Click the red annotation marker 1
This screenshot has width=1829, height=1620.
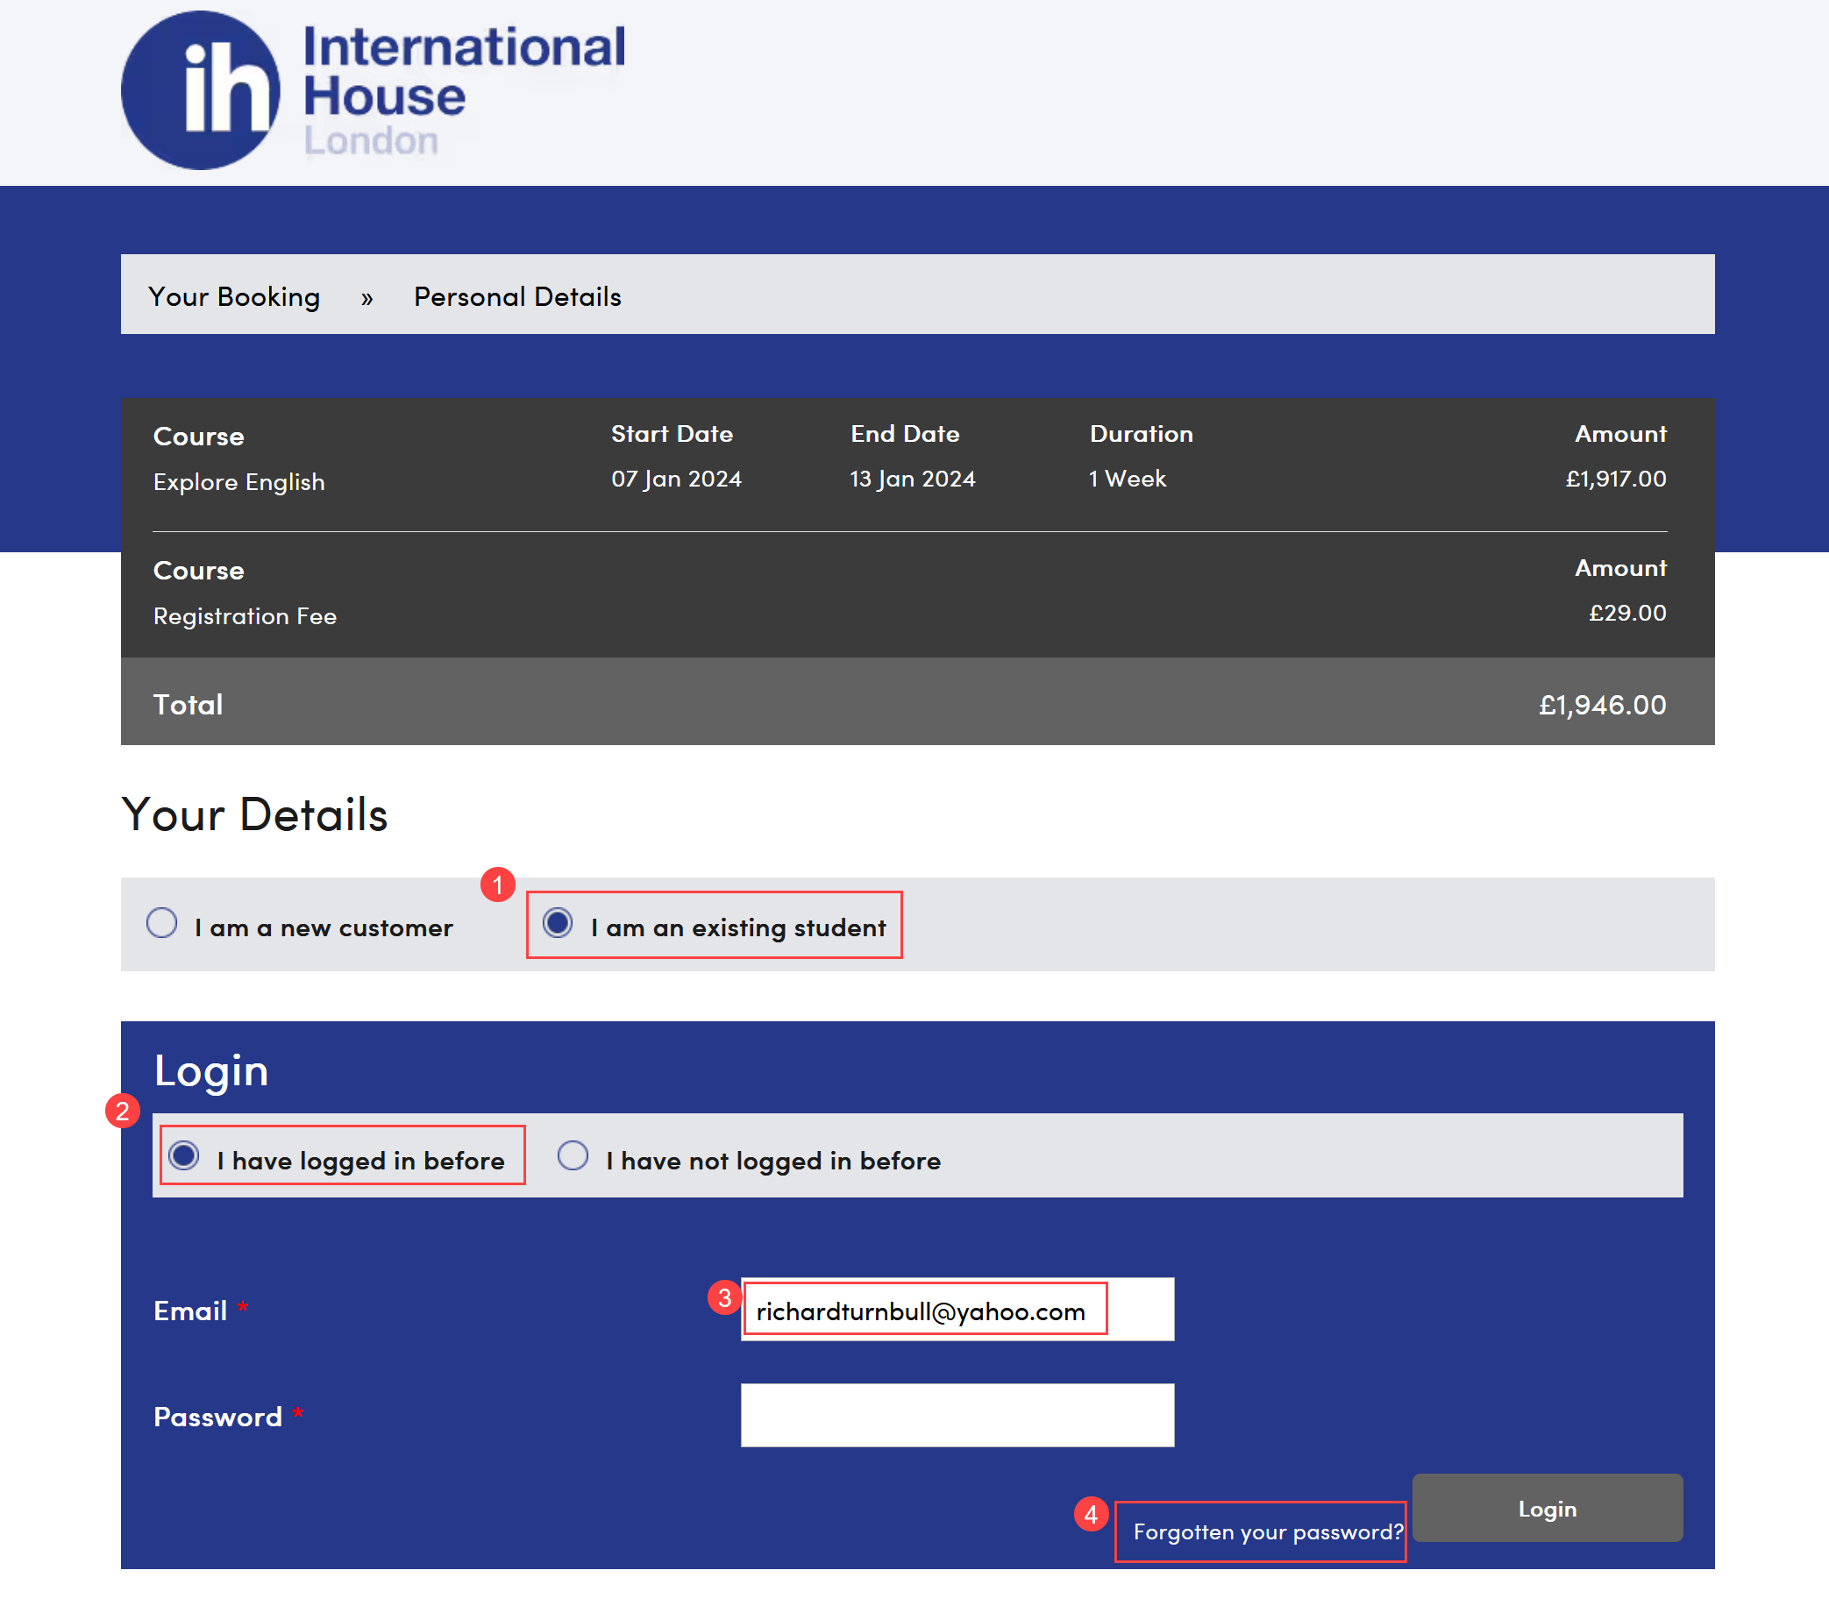pyautogui.click(x=497, y=885)
